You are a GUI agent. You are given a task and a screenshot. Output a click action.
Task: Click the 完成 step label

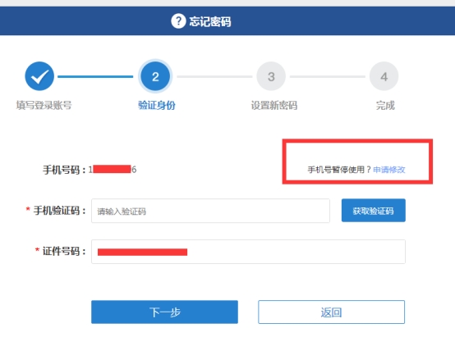point(385,105)
